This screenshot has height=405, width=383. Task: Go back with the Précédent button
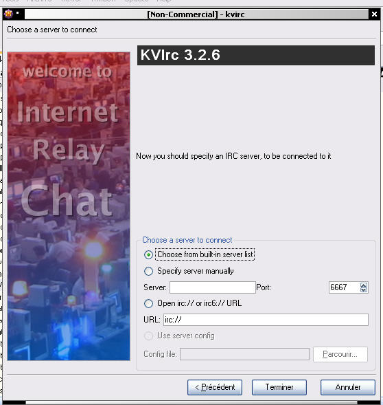pyautogui.click(x=215, y=387)
